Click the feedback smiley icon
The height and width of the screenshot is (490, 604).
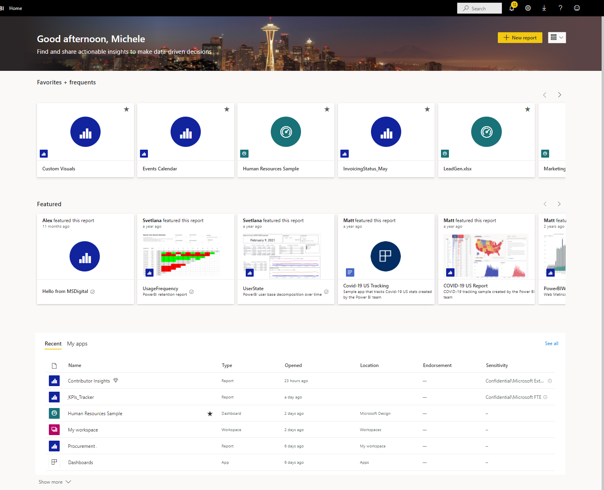pyautogui.click(x=577, y=8)
